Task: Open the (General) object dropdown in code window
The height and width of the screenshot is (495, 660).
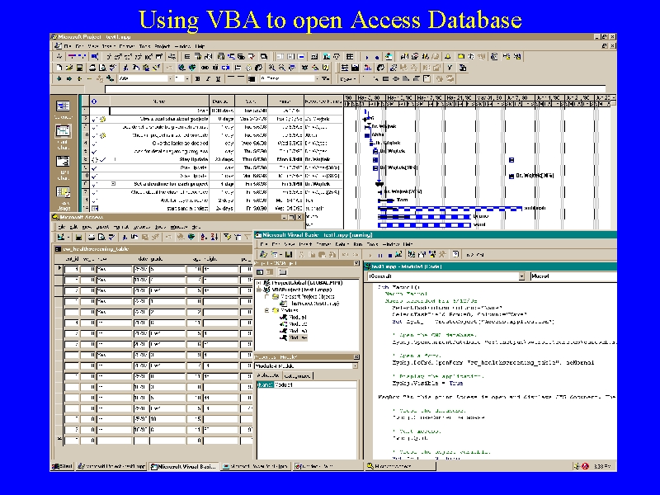Action: tap(521, 276)
